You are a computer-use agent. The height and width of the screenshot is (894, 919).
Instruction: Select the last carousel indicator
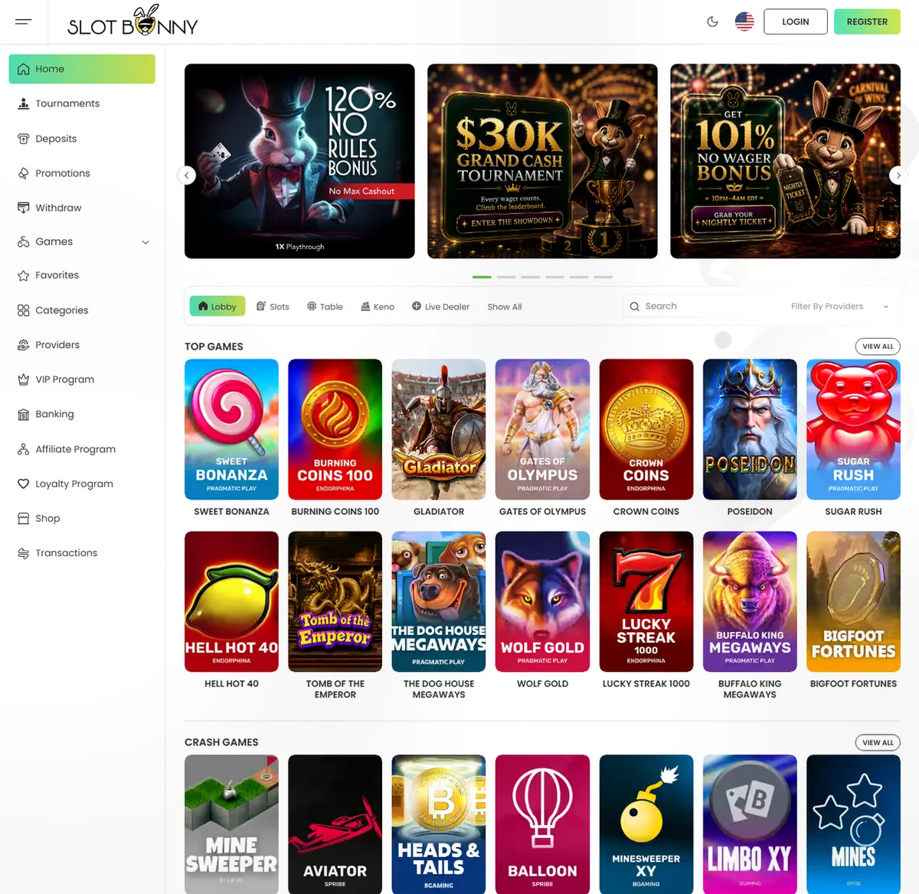(603, 277)
